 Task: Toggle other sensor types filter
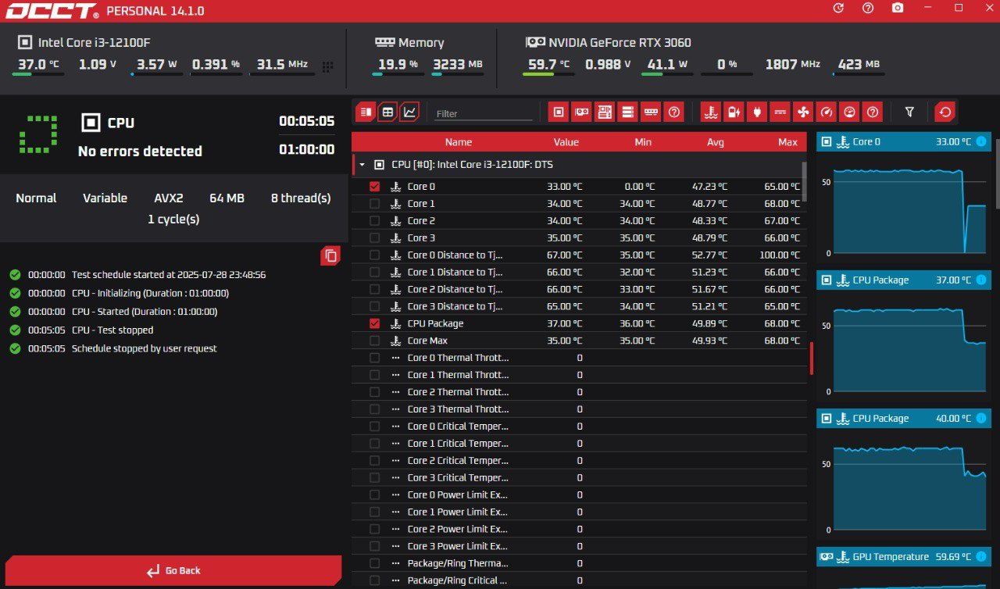(873, 112)
